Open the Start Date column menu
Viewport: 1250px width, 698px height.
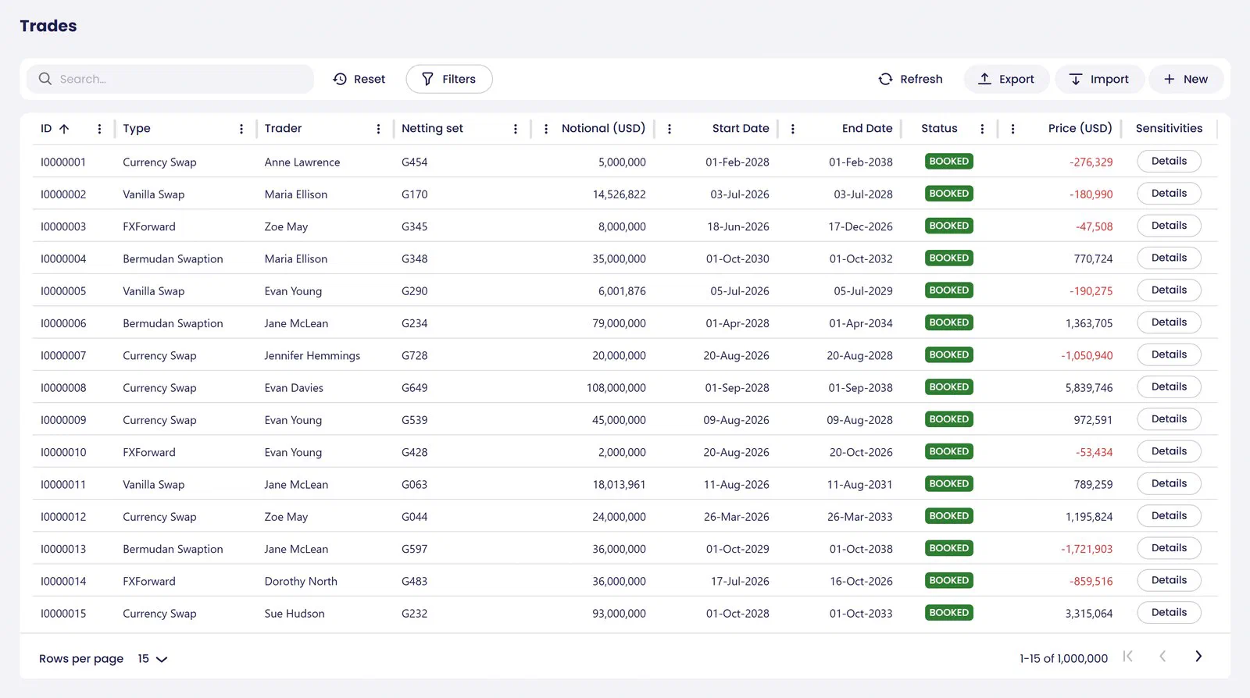(670, 129)
